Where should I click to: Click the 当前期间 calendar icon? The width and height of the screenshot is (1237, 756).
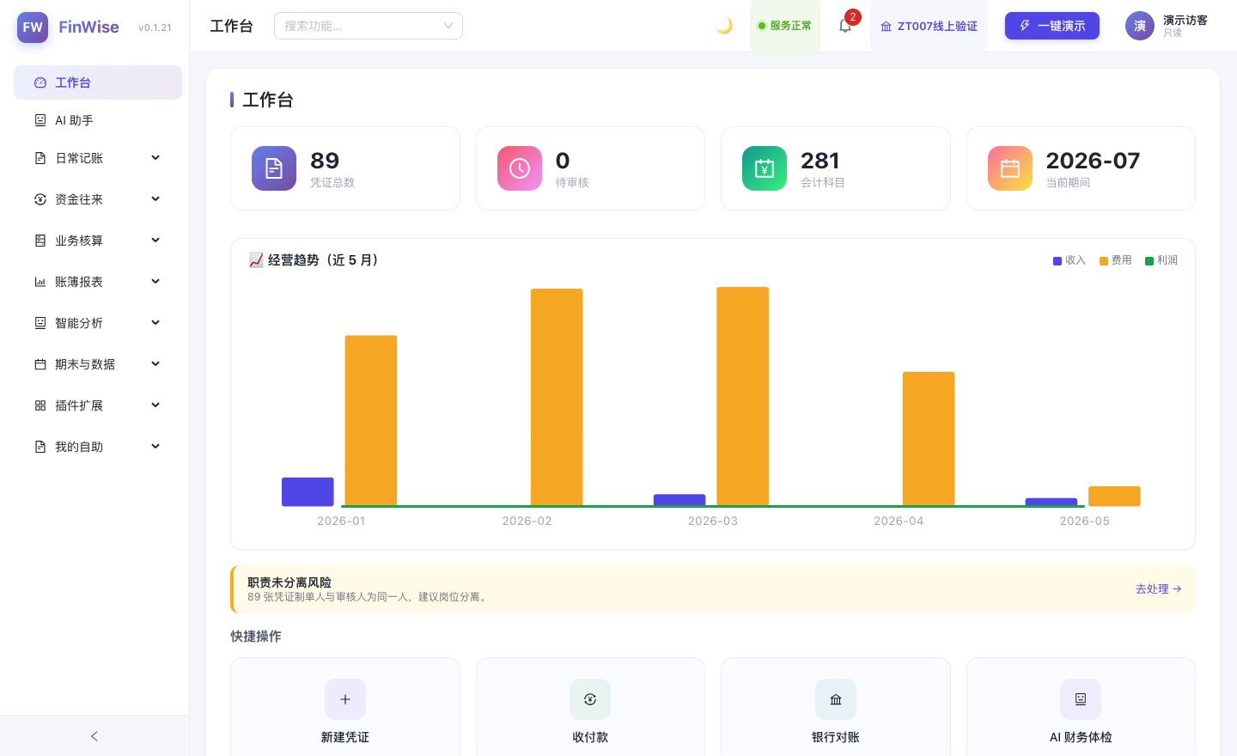pos(1010,168)
